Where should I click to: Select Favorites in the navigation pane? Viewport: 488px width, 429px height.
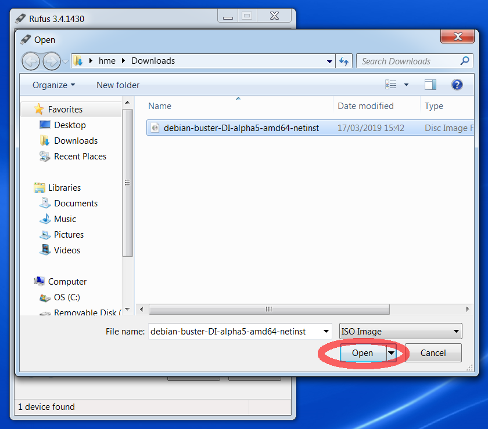(x=65, y=110)
